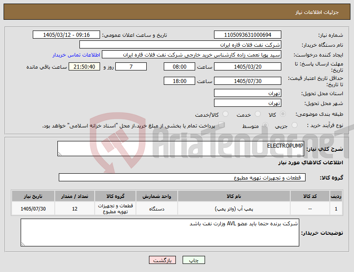This screenshot has width=354, height=272.
Task: Toggle the اسناد خزانه اسلامی payment checkbox
Action: tap(222, 125)
